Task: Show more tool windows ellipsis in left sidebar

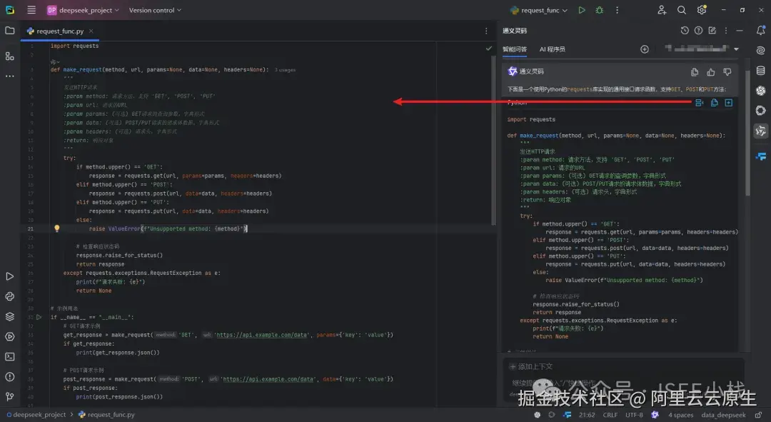Action: click(9, 76)
